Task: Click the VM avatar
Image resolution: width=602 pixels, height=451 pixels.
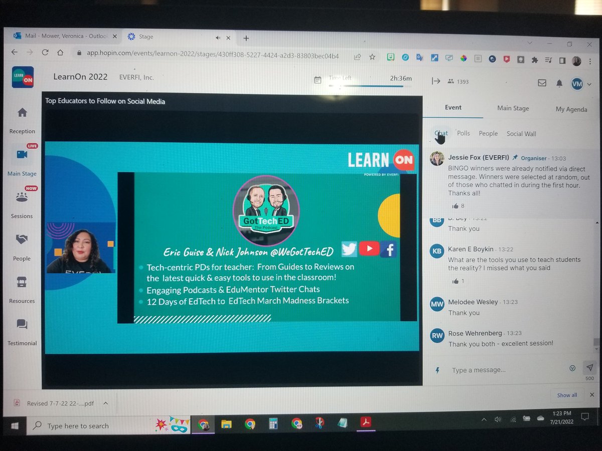Action: [577, 84]
